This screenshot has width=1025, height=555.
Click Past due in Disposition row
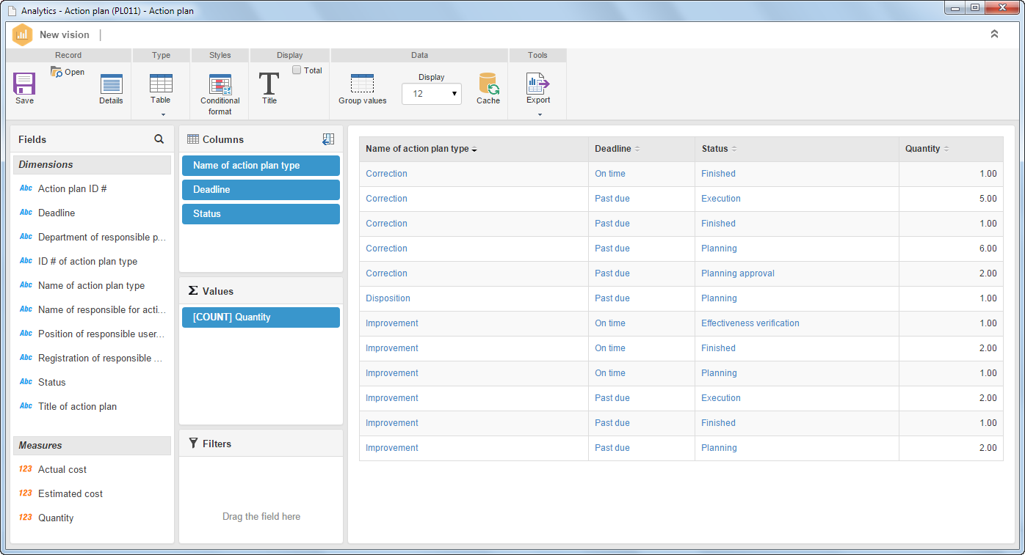(x=612, y=298)
